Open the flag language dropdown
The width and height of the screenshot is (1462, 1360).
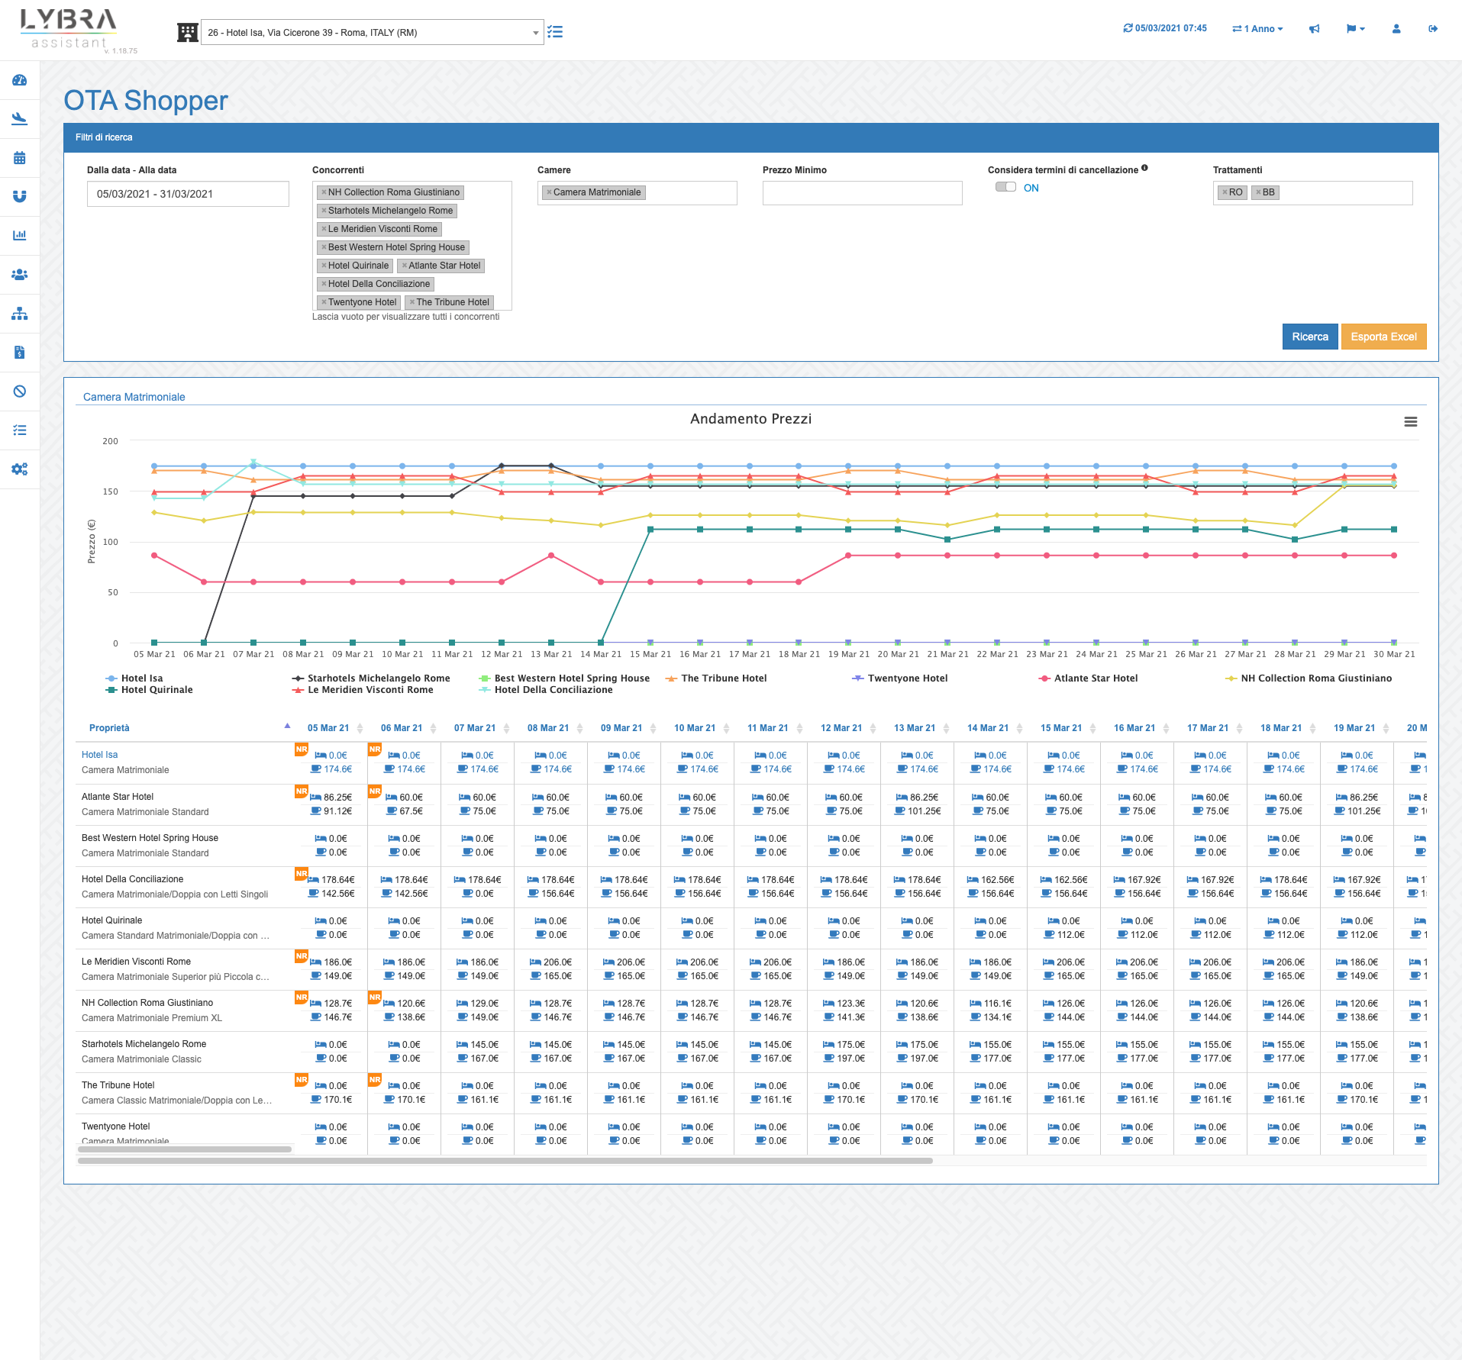[1355, 29]
